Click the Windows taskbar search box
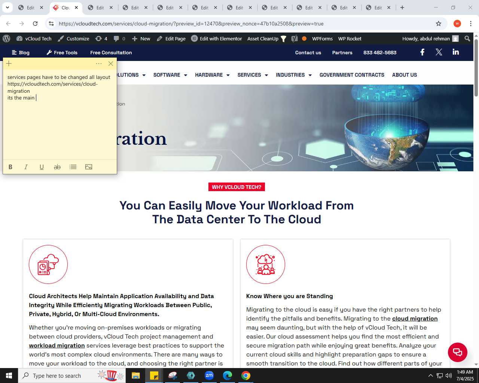 coord(72,376)
